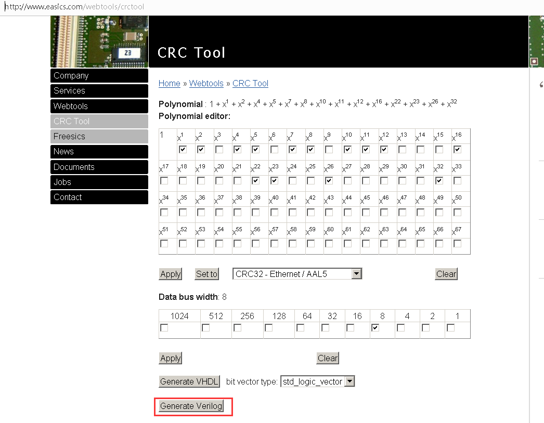Check the 2 data bus width box
Image resolution: width=544 pixels, height=423 pixels.
(x=426, y=328)
